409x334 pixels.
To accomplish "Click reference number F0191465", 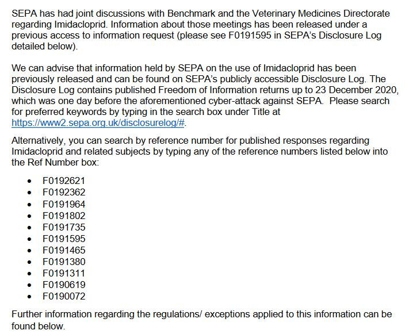I will [x=64, y=250].
